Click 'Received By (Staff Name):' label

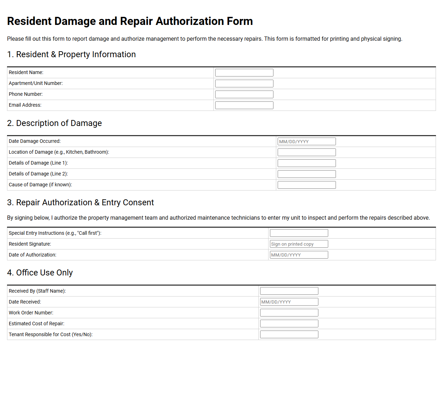tap(37, 291)
